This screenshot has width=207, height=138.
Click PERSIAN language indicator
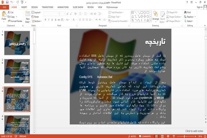[x=23, y=136]
